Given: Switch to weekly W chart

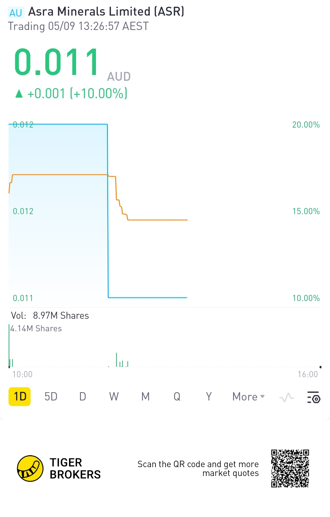Looking at the screenshot, I should [114, 397].
